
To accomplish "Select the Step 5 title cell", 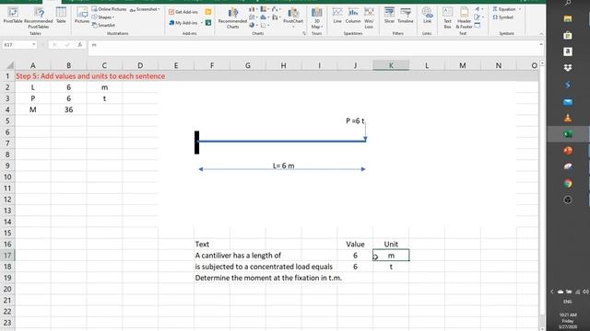I will click(90, 76).
